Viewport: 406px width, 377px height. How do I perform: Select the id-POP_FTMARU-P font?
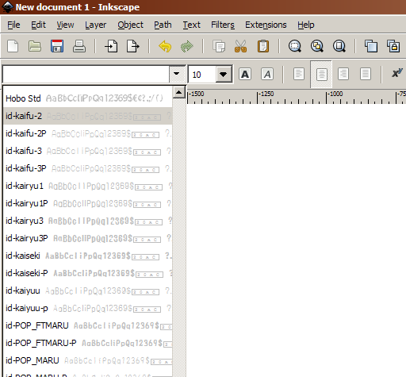tap(88, 343)
